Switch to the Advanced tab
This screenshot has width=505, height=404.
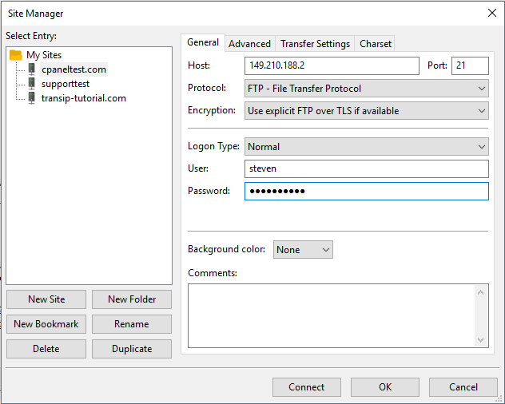249,43
